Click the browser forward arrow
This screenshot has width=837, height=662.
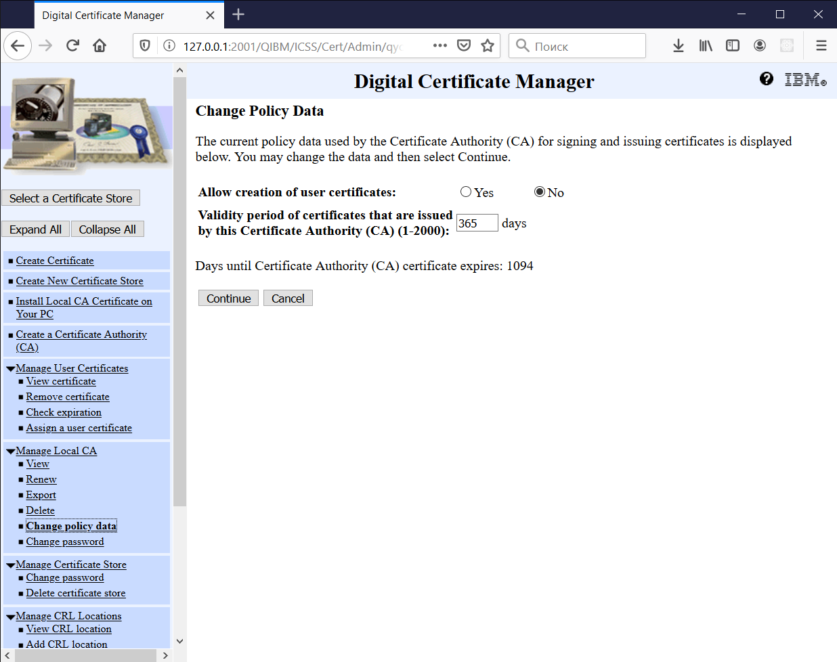(x=45, y=46)
